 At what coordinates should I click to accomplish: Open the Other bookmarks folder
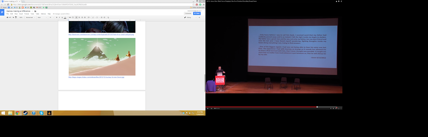click(x=197, y=7)
